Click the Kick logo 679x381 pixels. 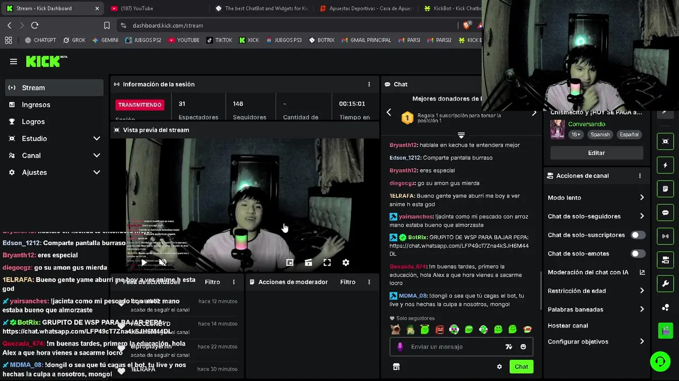[x=47, y=61]
